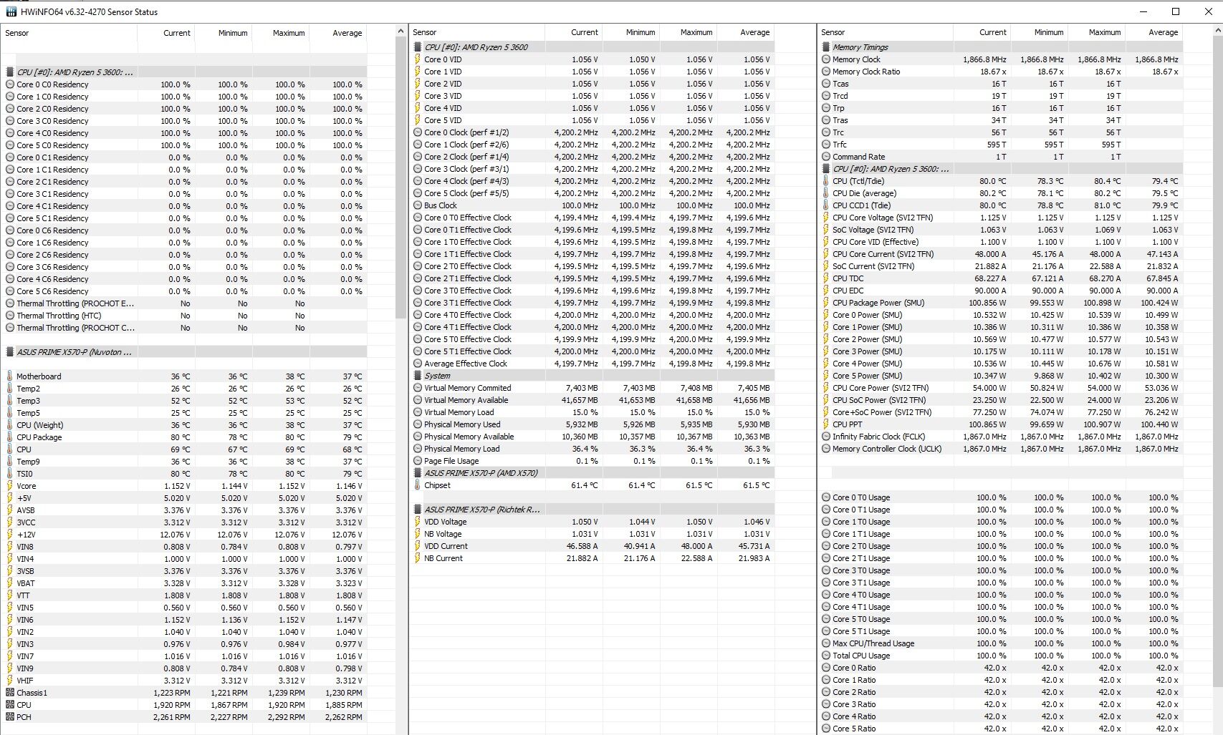Click the scroll-up arrow of the residency panel scrollbar

401,31
